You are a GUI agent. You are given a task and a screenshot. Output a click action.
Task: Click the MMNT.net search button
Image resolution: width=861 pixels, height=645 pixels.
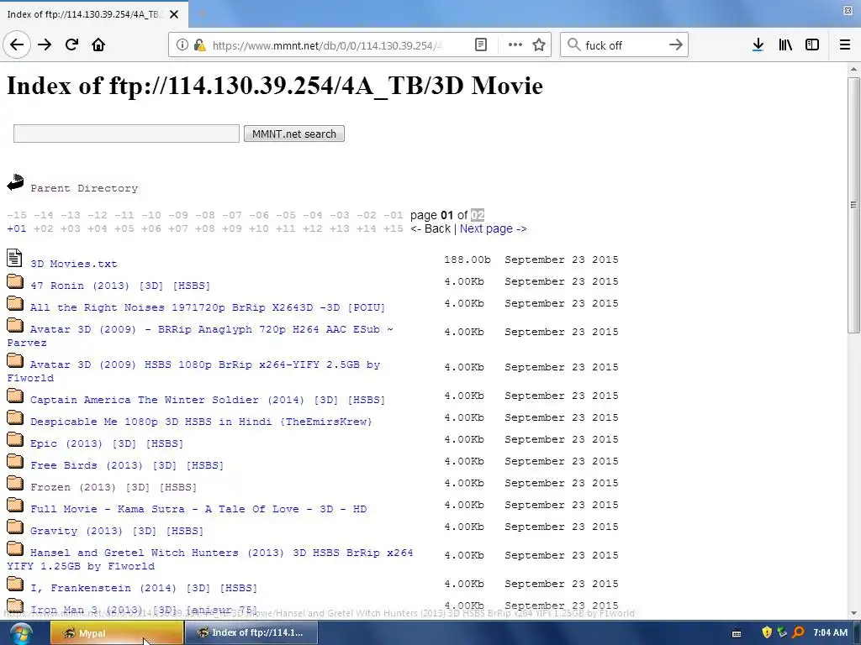pyautogui.click(x=293, y=134)
